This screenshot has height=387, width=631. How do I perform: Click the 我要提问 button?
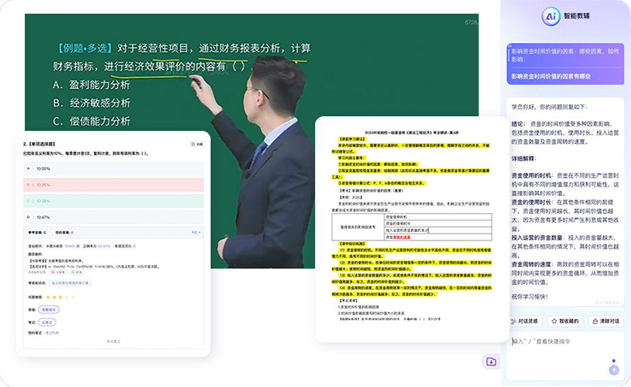pos(49,309)
